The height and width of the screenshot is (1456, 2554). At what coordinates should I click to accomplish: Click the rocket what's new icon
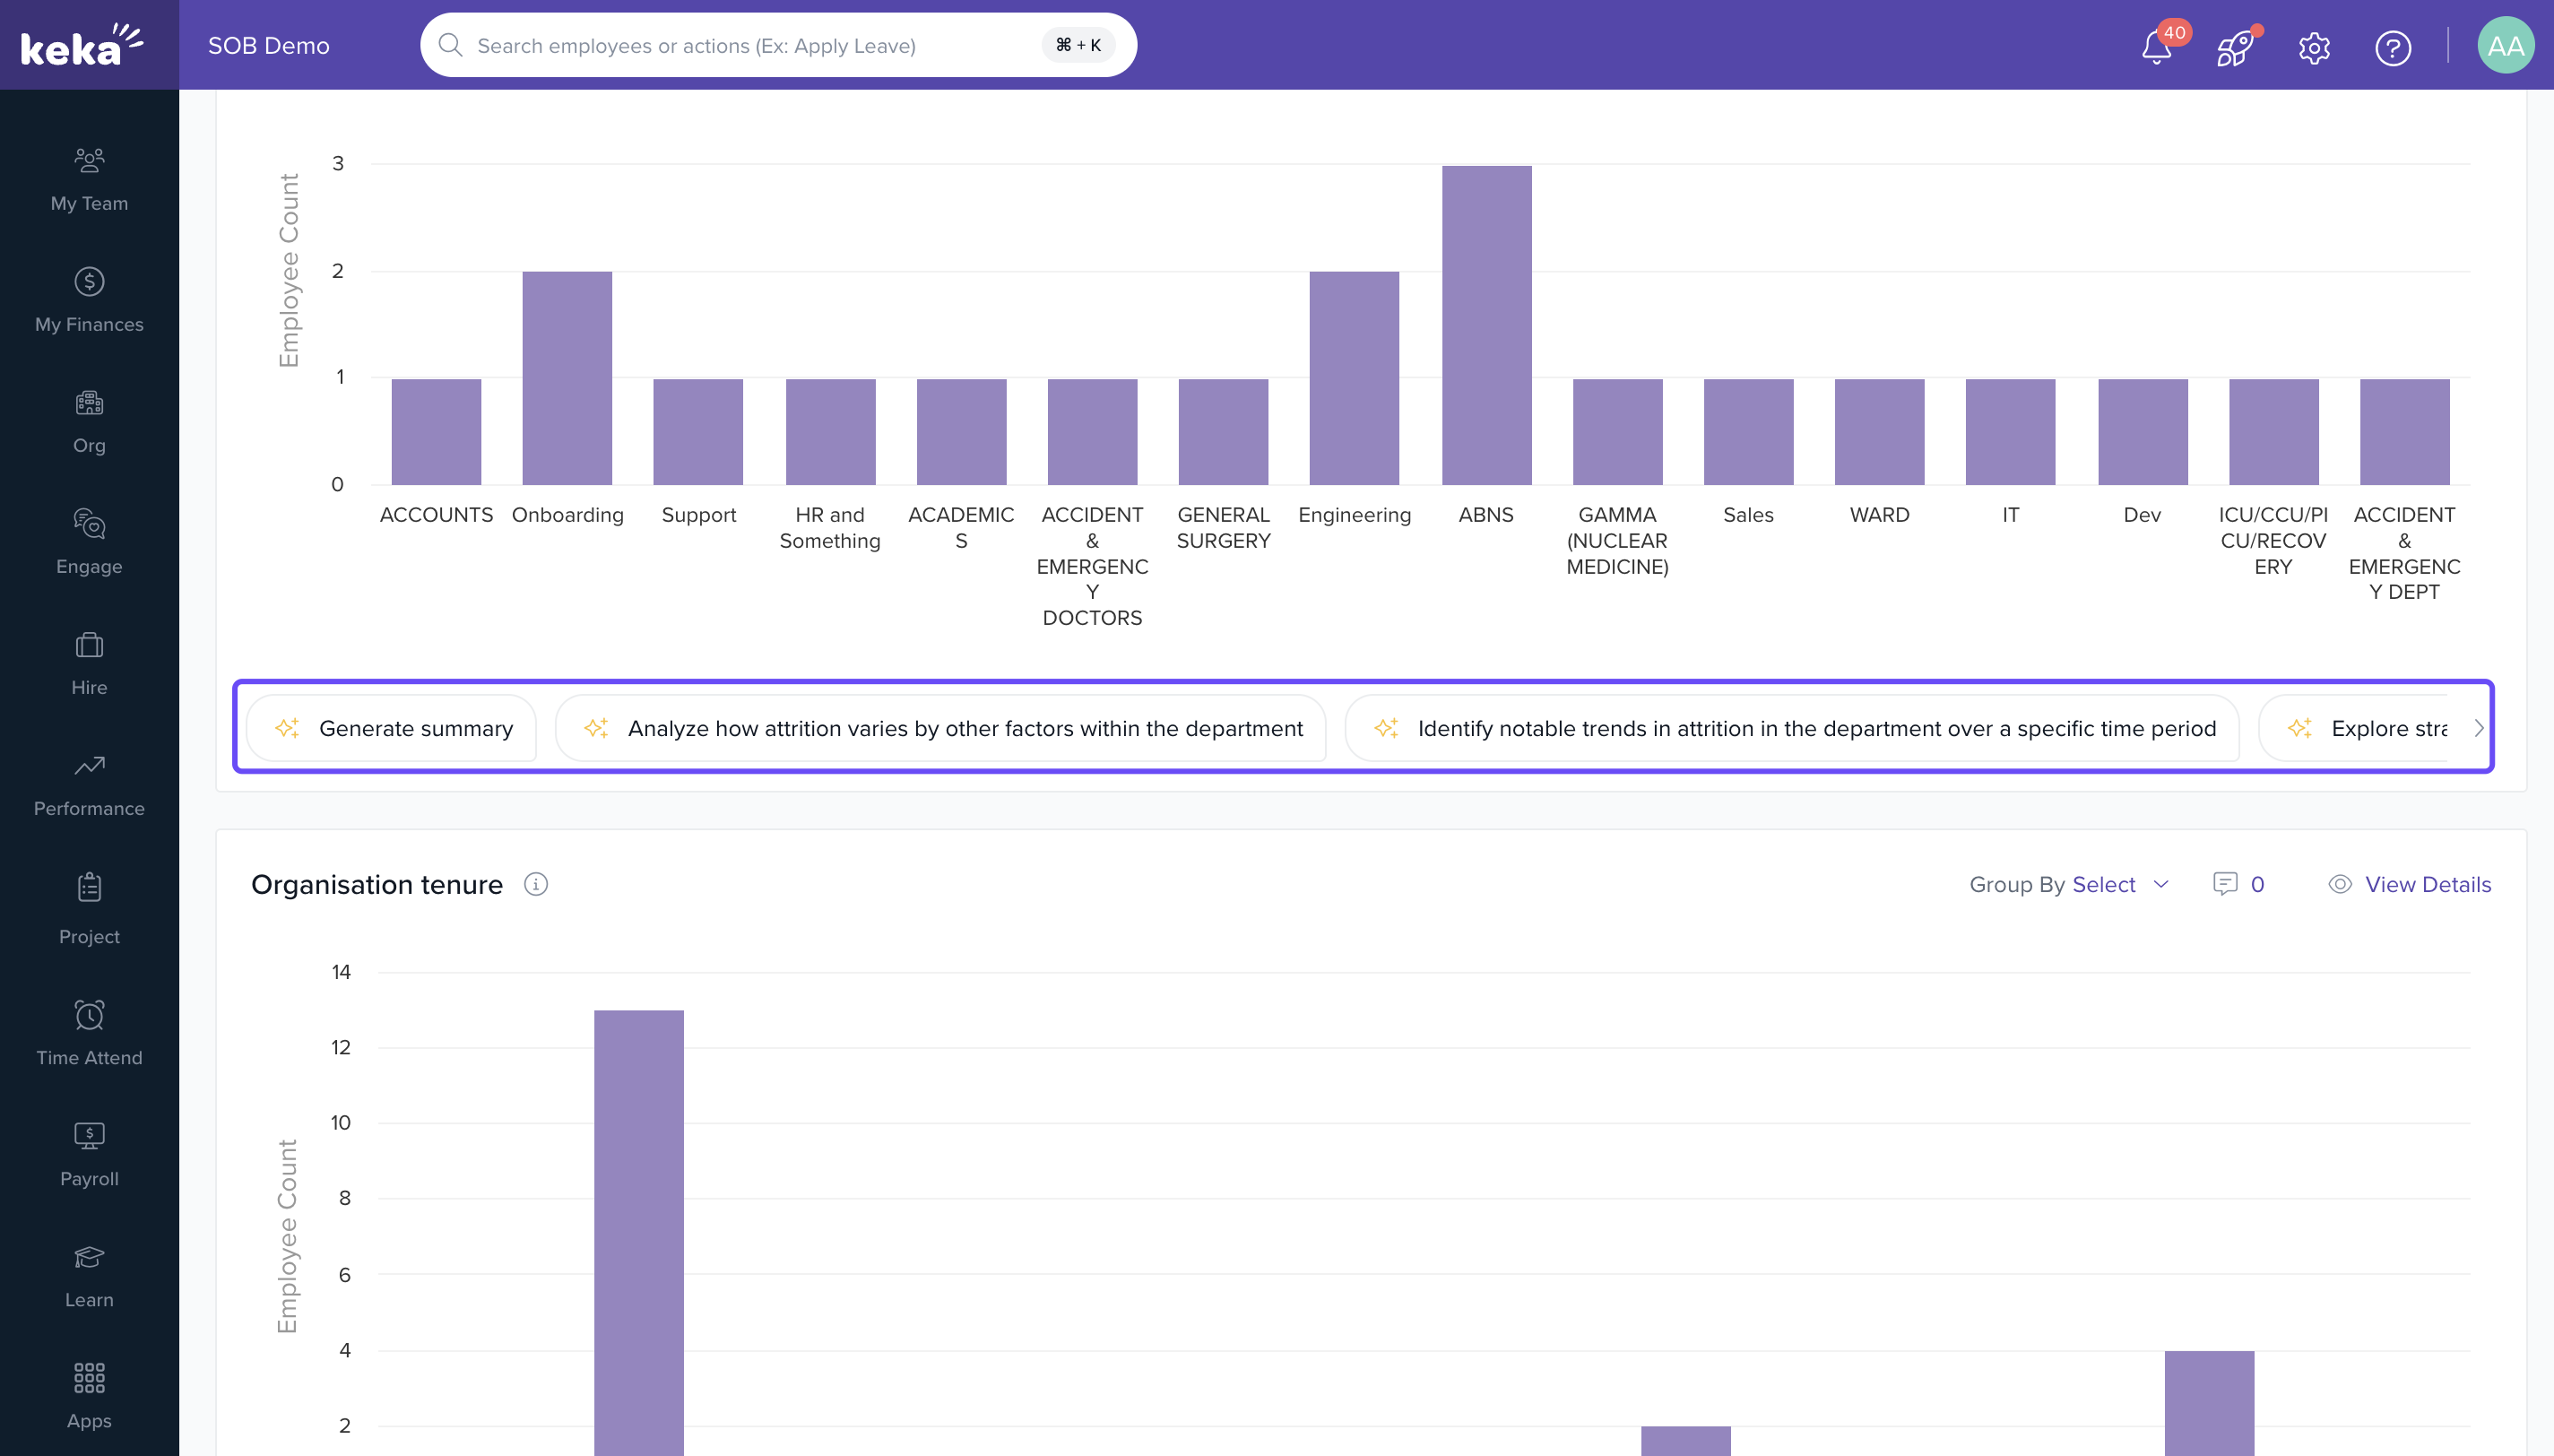(2234, 47)
